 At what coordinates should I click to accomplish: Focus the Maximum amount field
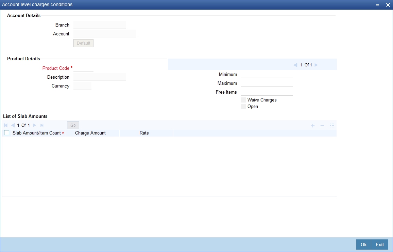click(x=267, y=83)
